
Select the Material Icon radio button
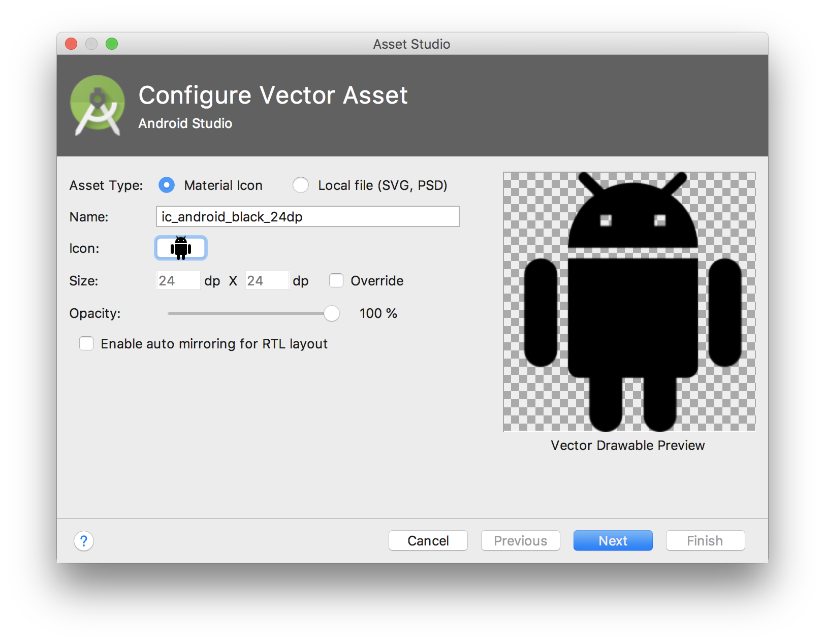tap(167, 185)
